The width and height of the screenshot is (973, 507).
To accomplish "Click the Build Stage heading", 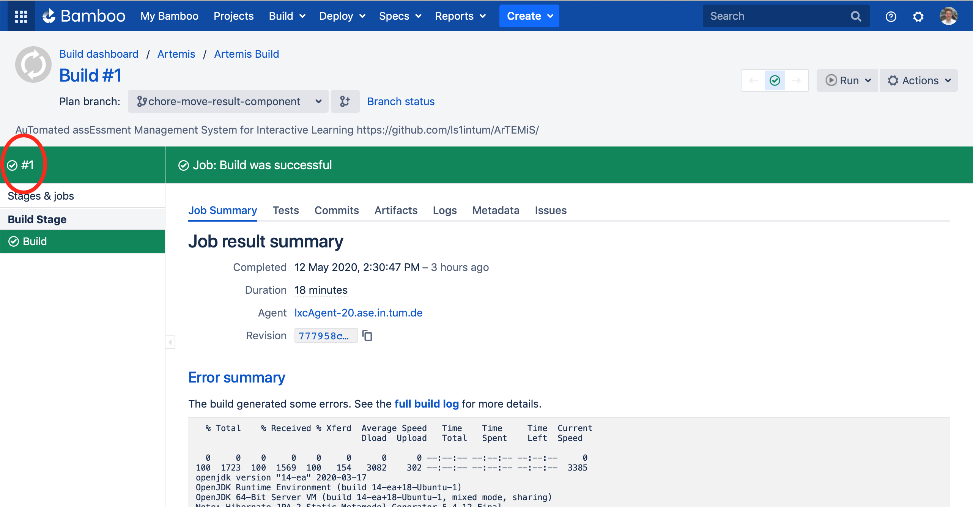I will click(37, 219).
